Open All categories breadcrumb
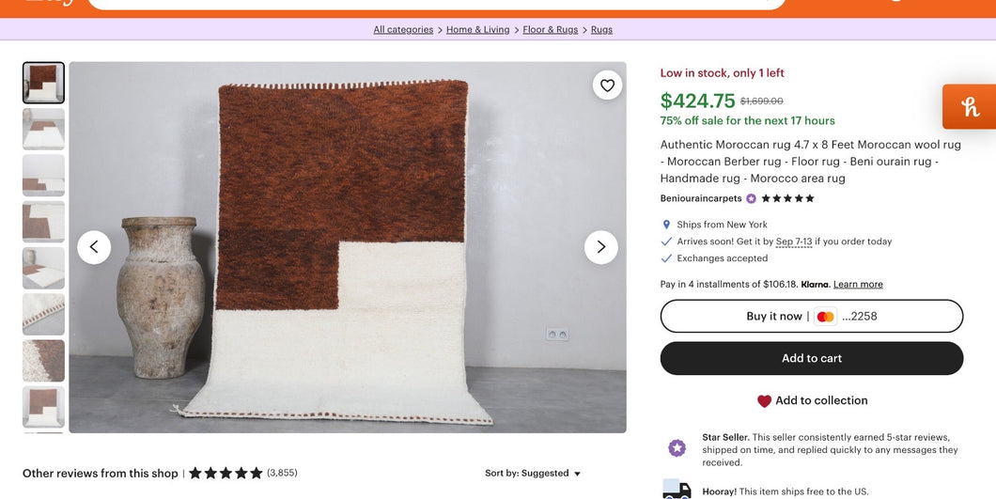996x499 pixels. pyautogui.click(x=403, y=30)
